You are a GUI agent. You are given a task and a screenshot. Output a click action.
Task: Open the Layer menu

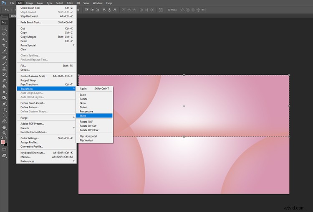pyautogui.click(x=40, y=3)
